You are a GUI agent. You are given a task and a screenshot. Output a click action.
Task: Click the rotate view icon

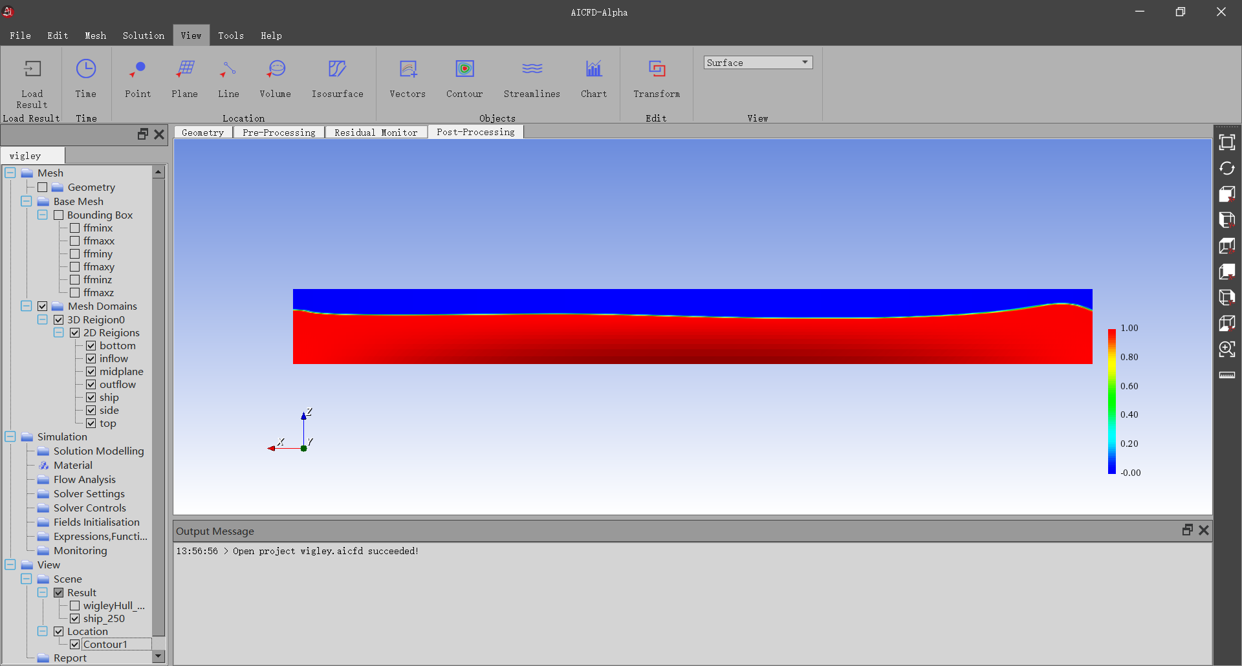pos(1227,168)
